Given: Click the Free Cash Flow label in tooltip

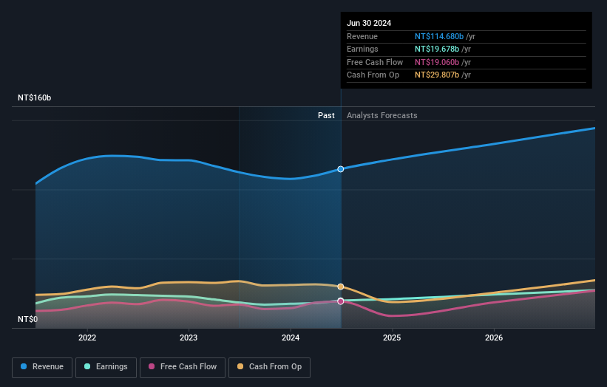Looking at the screenshot, I should [375, 62].
